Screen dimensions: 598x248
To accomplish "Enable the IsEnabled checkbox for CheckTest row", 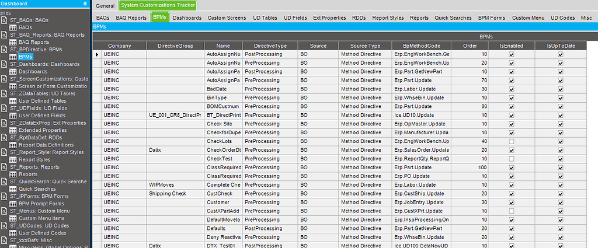I will (x=512, y=159).
